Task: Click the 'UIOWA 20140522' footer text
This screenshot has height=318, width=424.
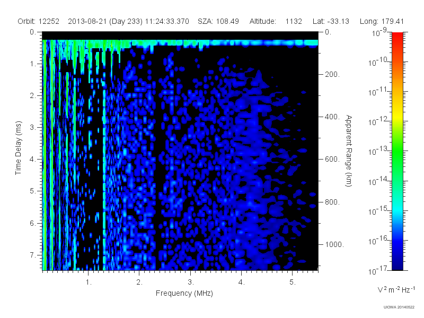Action: click(x=399, y=307)
